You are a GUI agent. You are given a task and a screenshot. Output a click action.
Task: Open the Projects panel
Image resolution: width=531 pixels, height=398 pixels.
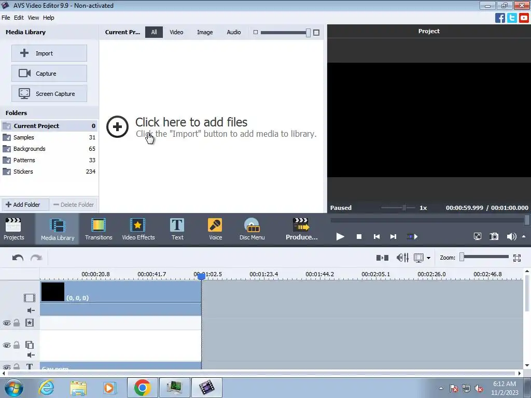click(13, 229)
